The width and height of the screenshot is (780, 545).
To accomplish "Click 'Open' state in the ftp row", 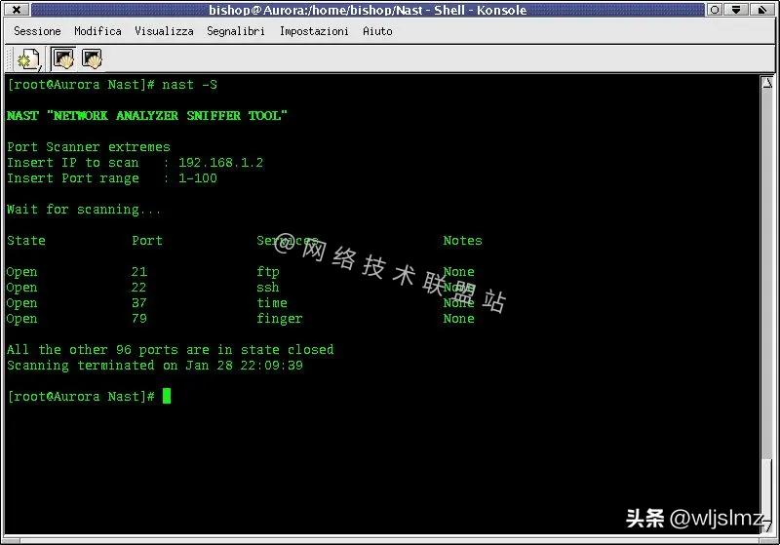I will [21, 272].
